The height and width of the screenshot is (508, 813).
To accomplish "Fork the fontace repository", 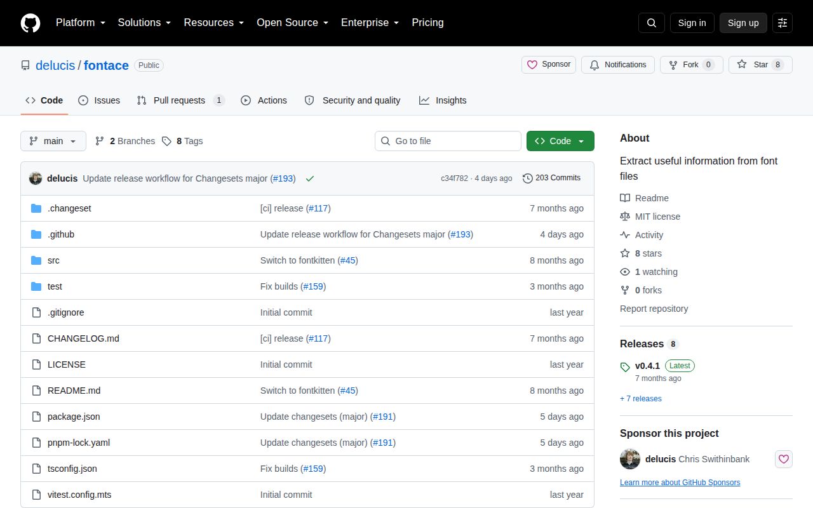I will point(692,65).
